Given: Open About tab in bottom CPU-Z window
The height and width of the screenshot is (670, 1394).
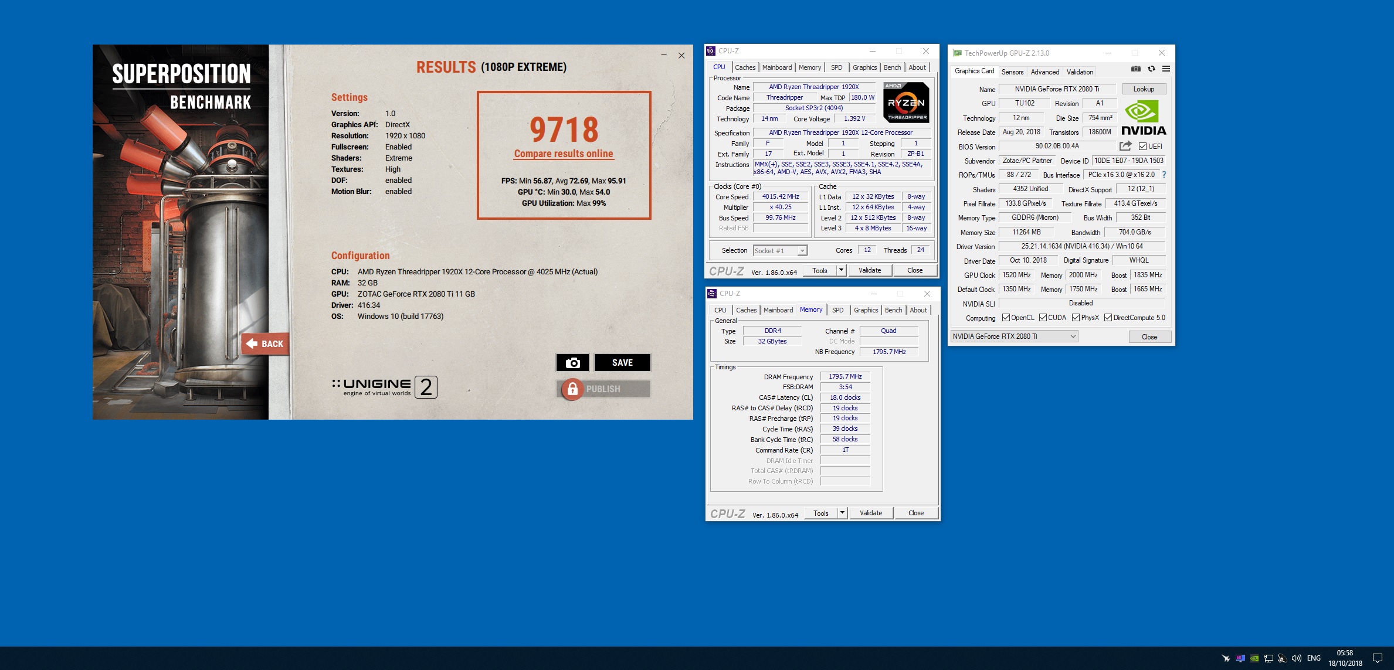Looking at the screenshot, I should click(x=918, y=310).
